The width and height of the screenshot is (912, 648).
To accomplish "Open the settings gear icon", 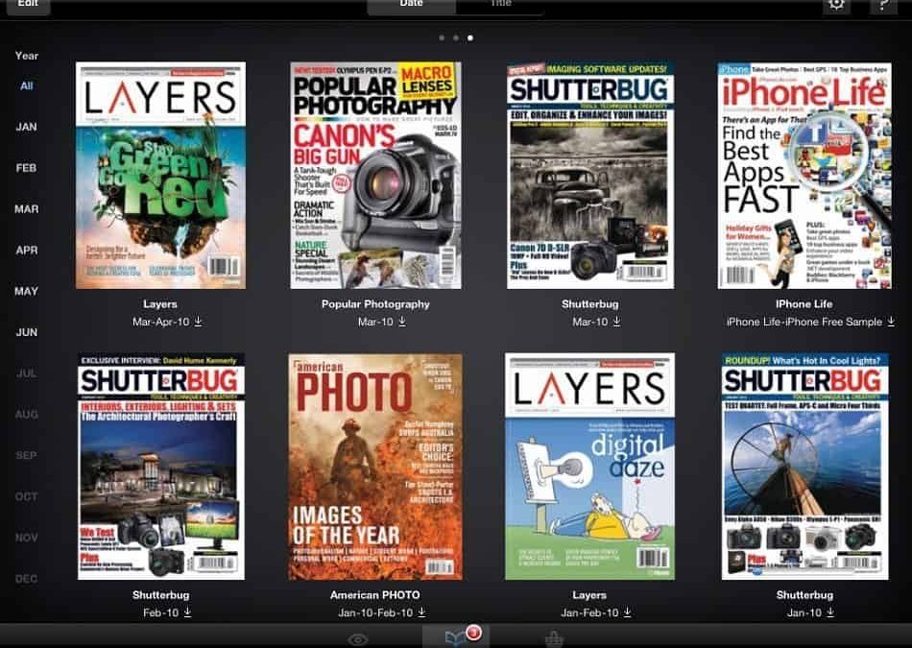I will tap(836, 5).
